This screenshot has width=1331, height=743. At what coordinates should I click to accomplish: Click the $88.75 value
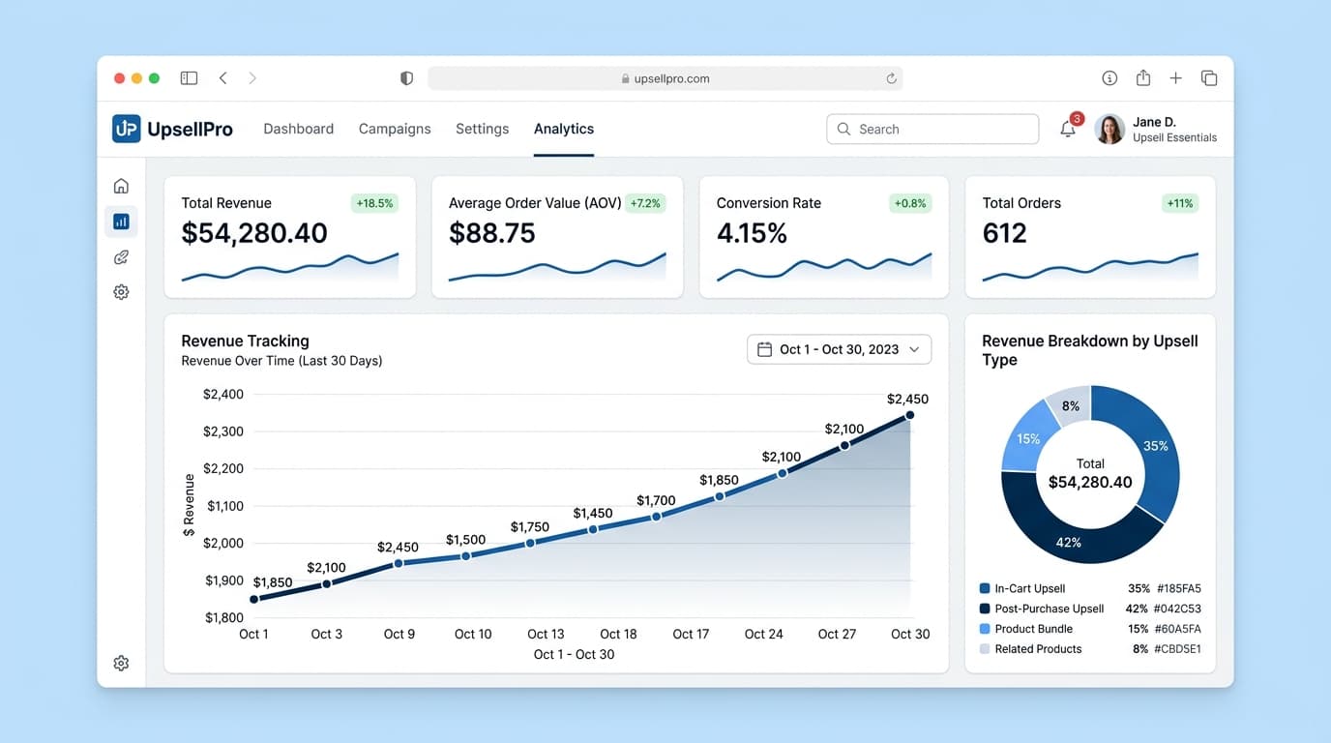point(492,233)
